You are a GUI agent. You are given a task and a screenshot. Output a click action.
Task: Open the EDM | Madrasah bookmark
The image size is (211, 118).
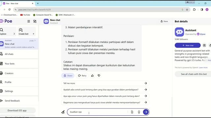(65, 15)
